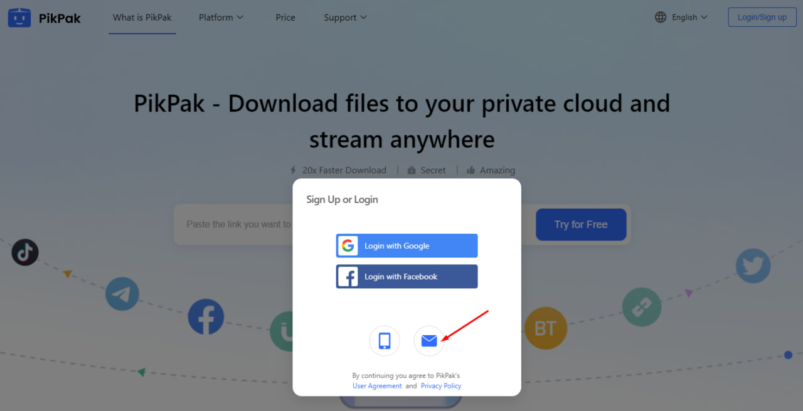Click the PikPak logo in the header
This screenshot has width=803, height=411.
pos(45,18)
